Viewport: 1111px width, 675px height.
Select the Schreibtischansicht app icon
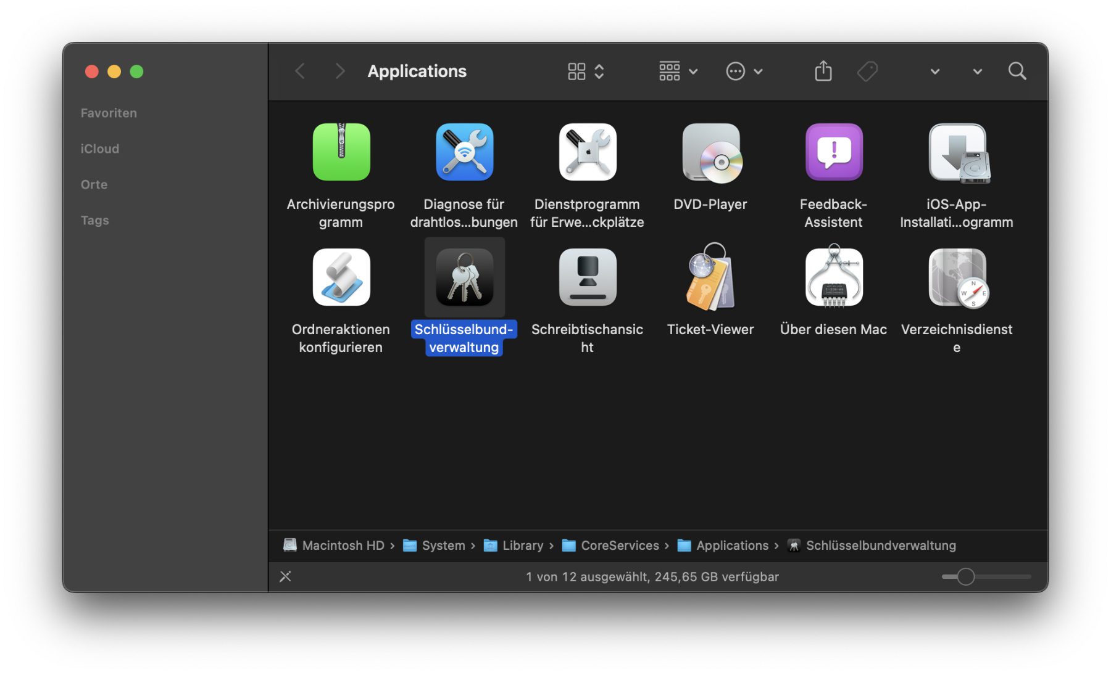click(x=587, y=277)
